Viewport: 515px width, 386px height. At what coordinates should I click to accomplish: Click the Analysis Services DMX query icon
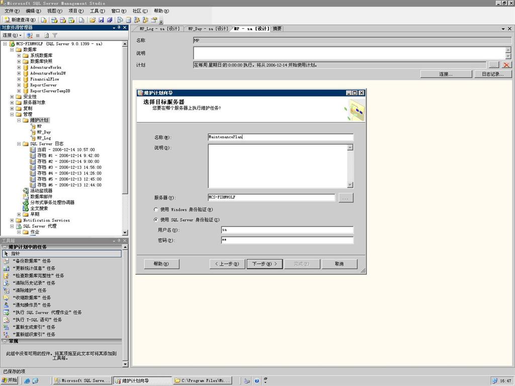tap(63, 20)
